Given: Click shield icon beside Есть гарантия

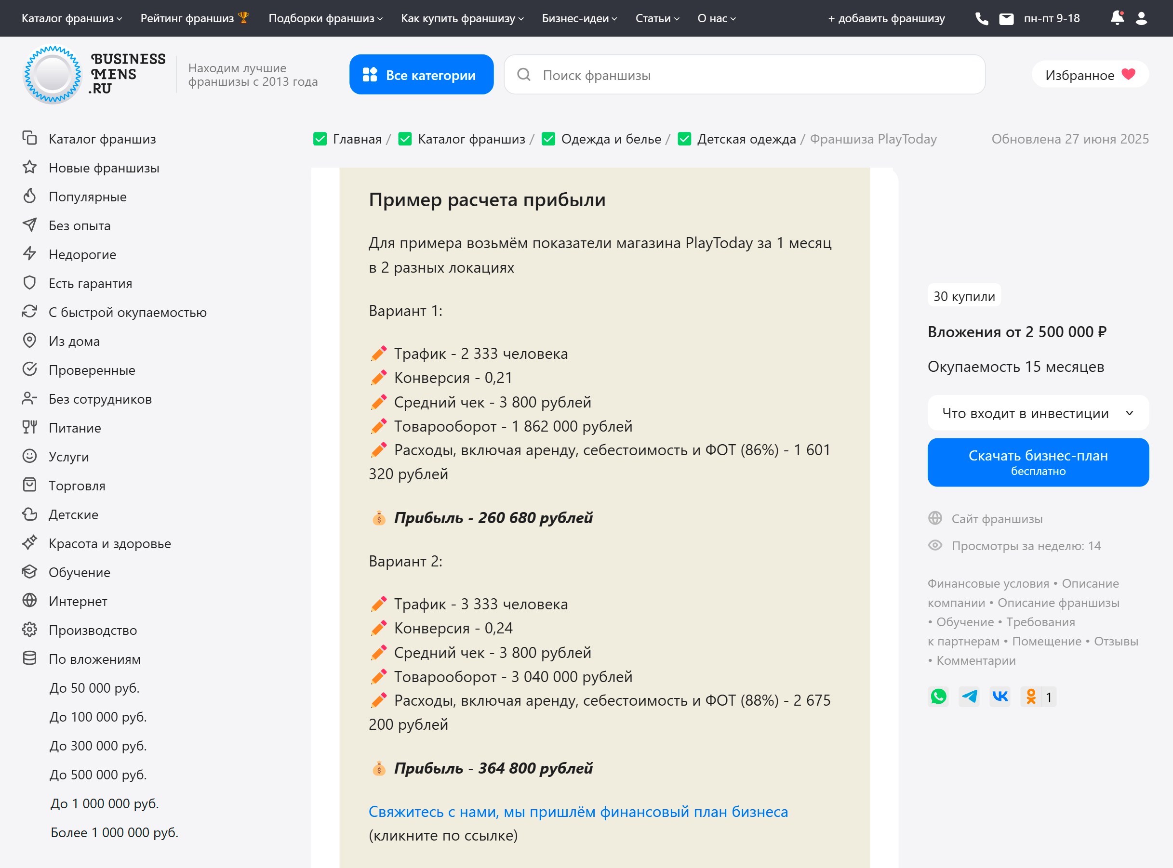Looking at the screenshot, I should (x=29, y=283).
